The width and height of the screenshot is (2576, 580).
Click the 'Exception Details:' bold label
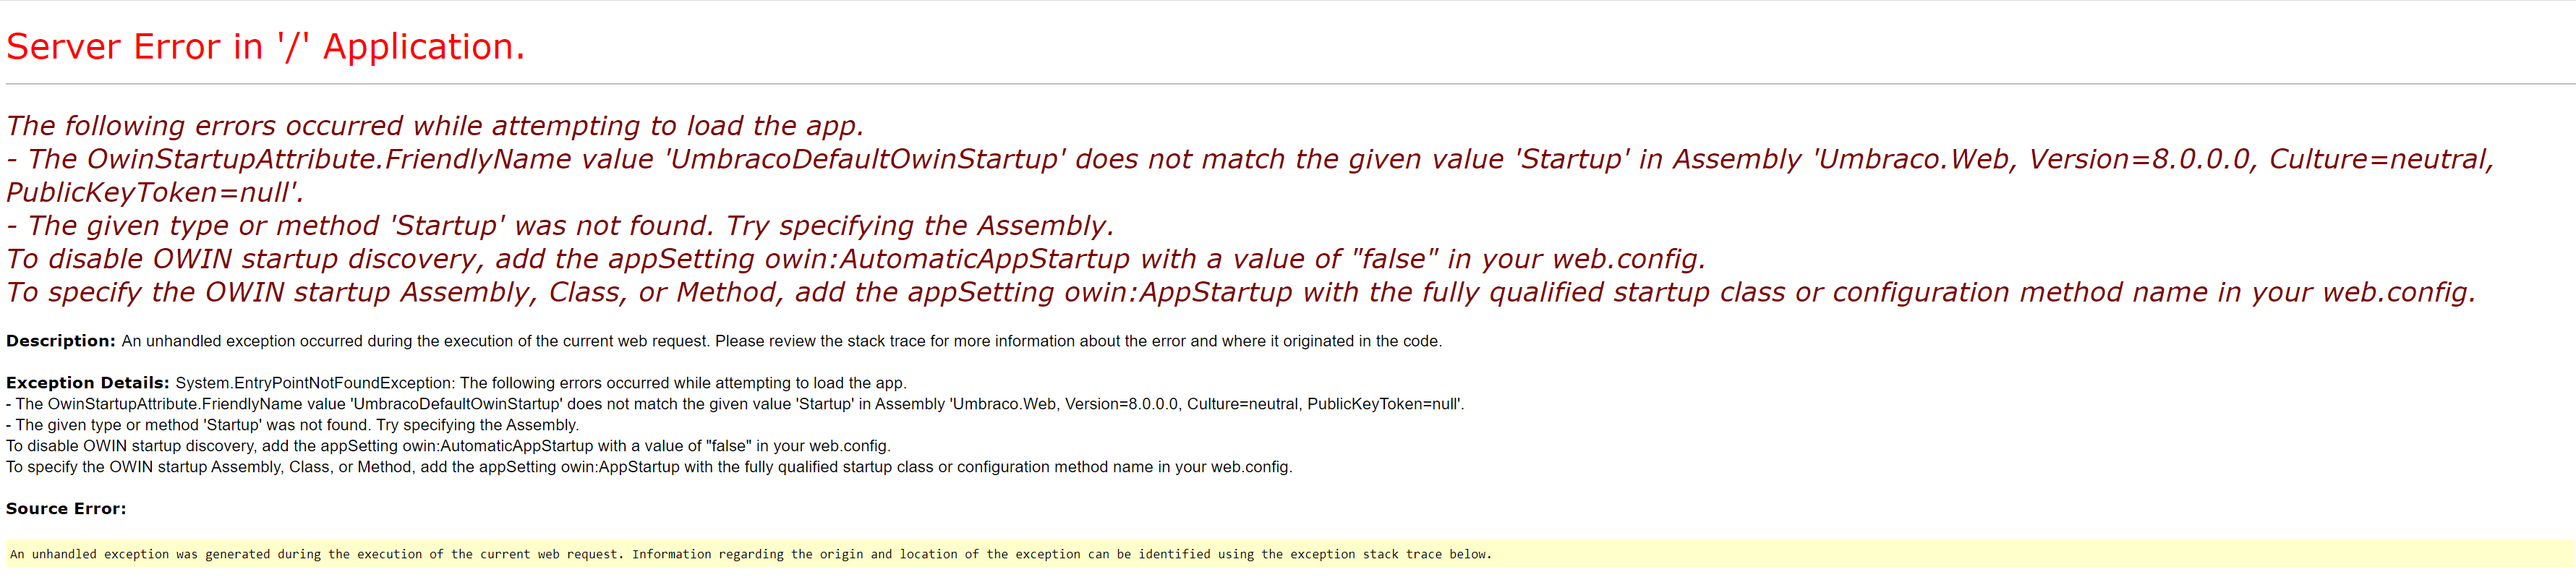tap(88, 383)
